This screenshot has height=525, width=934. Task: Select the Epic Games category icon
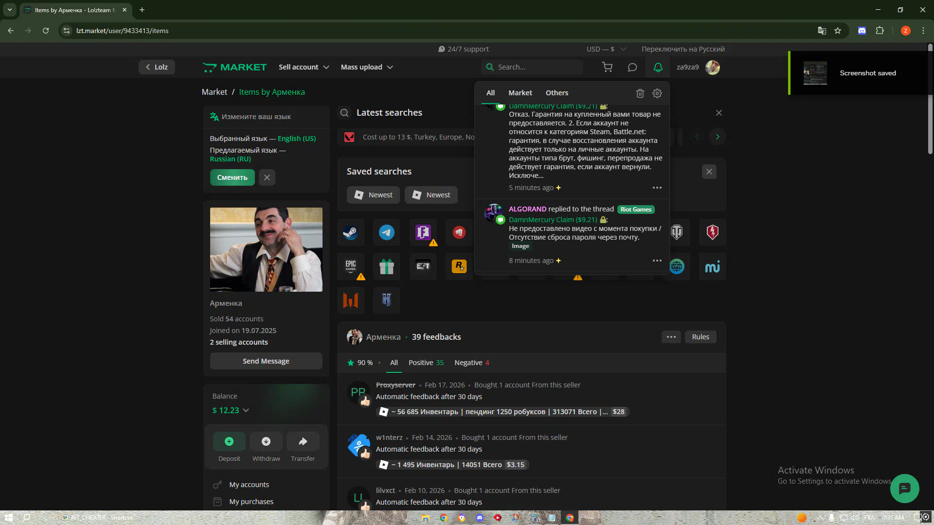point(350,266)
